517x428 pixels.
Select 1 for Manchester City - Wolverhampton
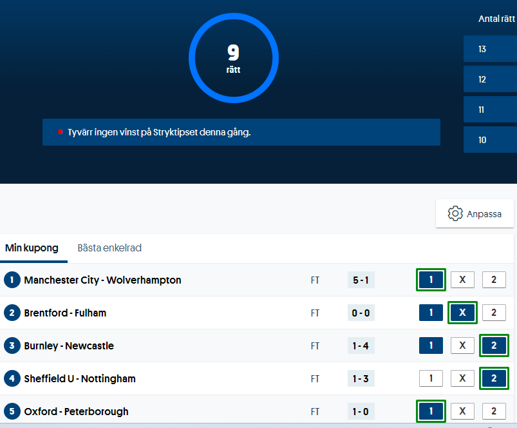tap(431, 280)
